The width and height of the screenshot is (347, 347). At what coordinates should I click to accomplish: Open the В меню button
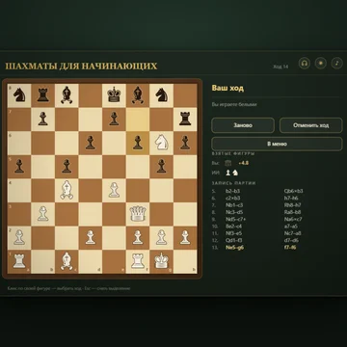point(277,144)
